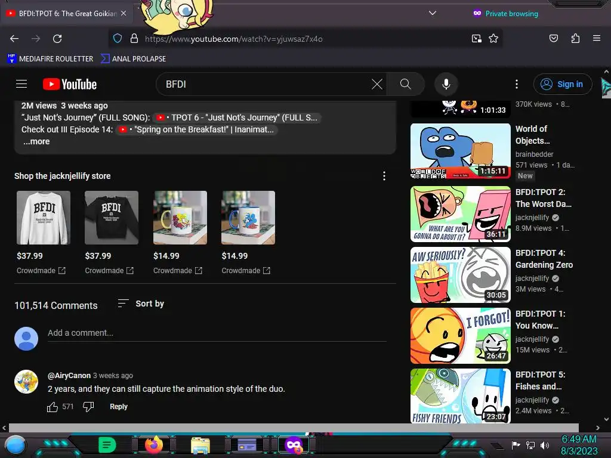
Task: Select the BFDI:TPOT 6 browser tab
Action: tap(66, 13)
